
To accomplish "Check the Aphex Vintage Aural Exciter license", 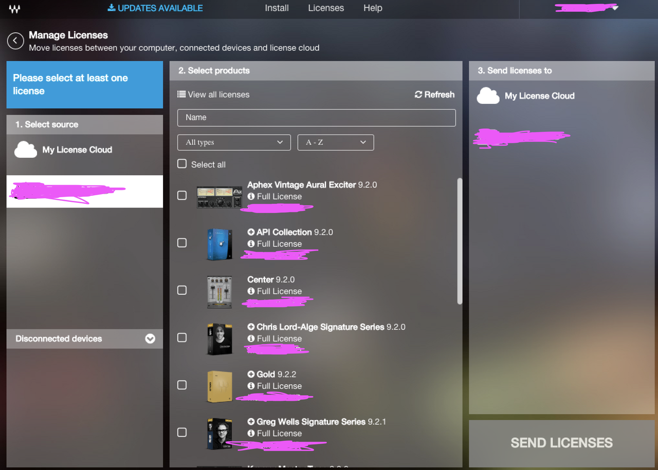I will click(182, 195).
